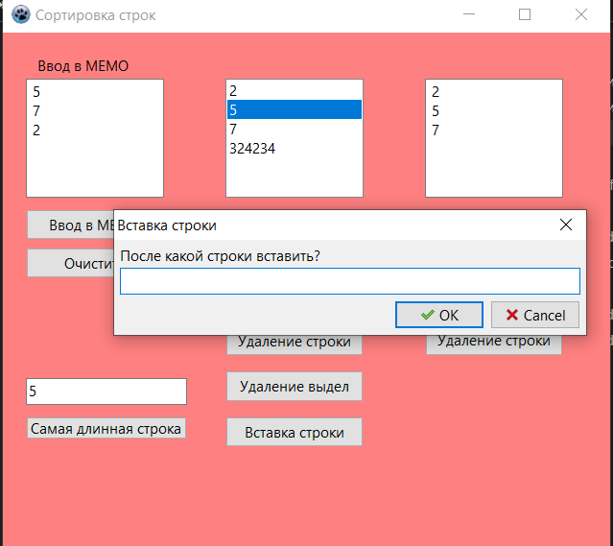The width and height of the screenshot is (613, 546).
Task: Click the Удаление выдел button
Action: pyautogui.click(x=295, y=387)
